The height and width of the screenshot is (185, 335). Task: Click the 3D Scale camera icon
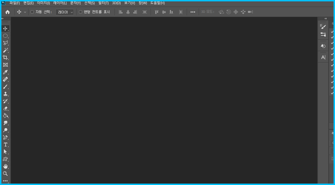250,12
